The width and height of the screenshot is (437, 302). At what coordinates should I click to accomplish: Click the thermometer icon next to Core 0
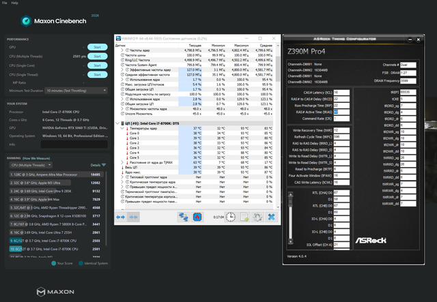(x=128, y=134)
